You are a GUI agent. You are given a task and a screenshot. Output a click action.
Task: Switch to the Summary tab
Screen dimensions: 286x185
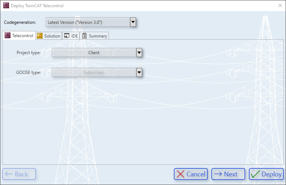click(x=94, y=36)
